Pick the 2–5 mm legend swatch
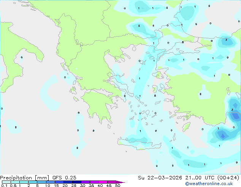Viewport: 241px width, 187px height. click(x=33, y=182)
